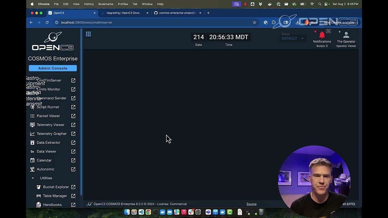This screenshot has height=218, width=388.
Task: Click the Bucket Explorer bucket icon
Action: (38, 187)
